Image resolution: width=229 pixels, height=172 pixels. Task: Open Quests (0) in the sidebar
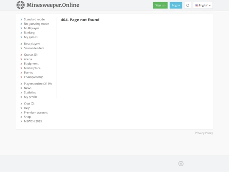point(31,54)
